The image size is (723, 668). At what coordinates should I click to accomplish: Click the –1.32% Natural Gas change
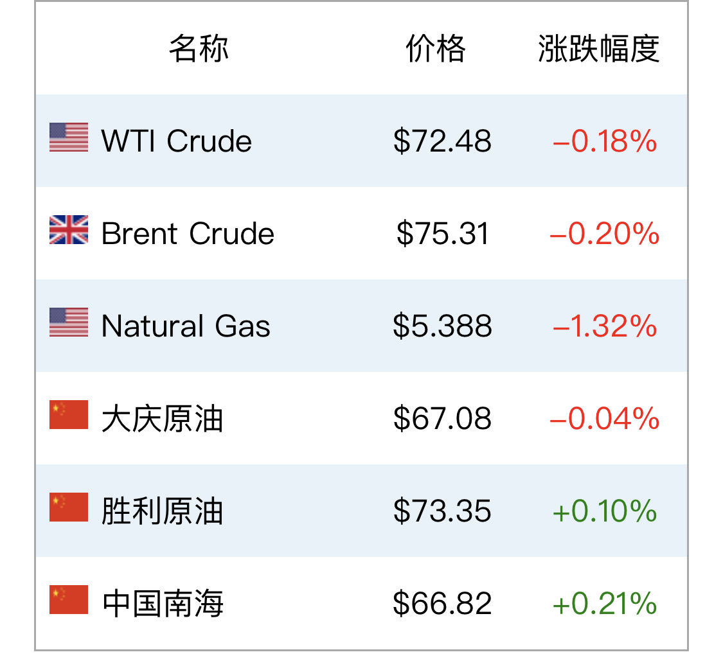pyautogui.click(x=605, y=326)
